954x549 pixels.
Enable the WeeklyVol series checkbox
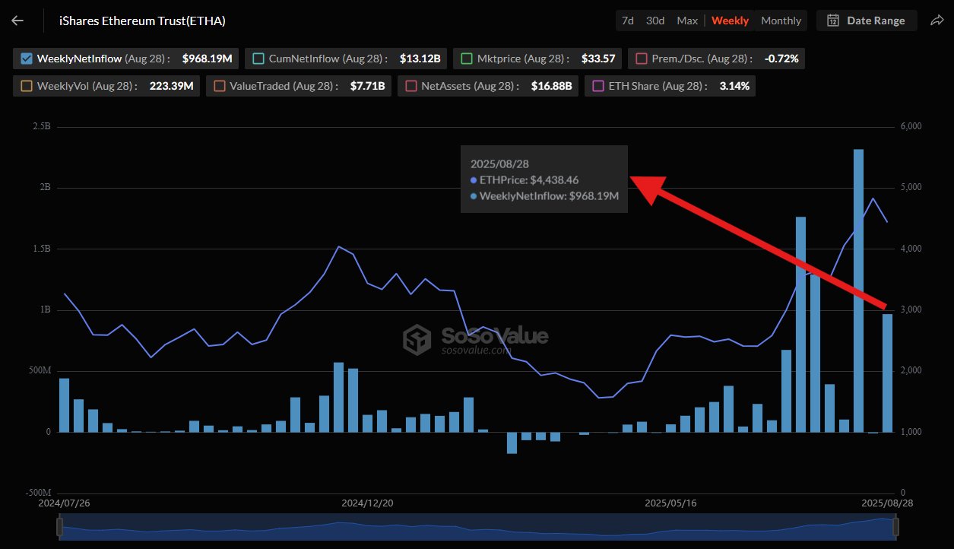27,86
